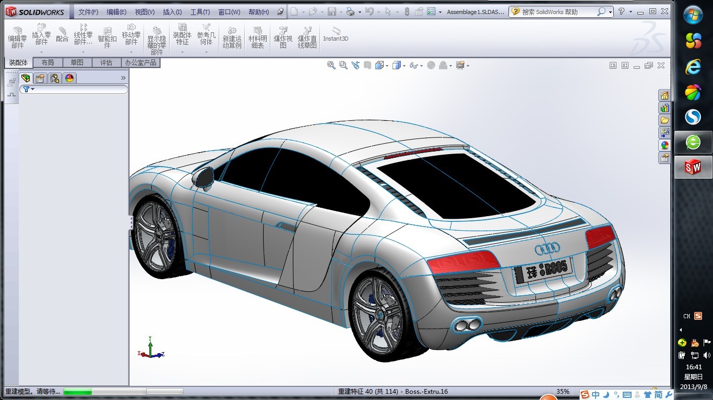Screen dimensions: 713x400
Task: Click the 编辑零部件 (Edit Component) tool
Action: (x=17, y=38)
